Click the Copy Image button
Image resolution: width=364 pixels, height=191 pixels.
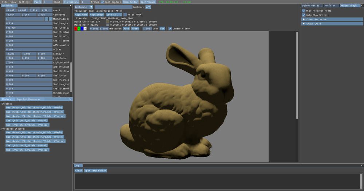[x=97, y=15]
